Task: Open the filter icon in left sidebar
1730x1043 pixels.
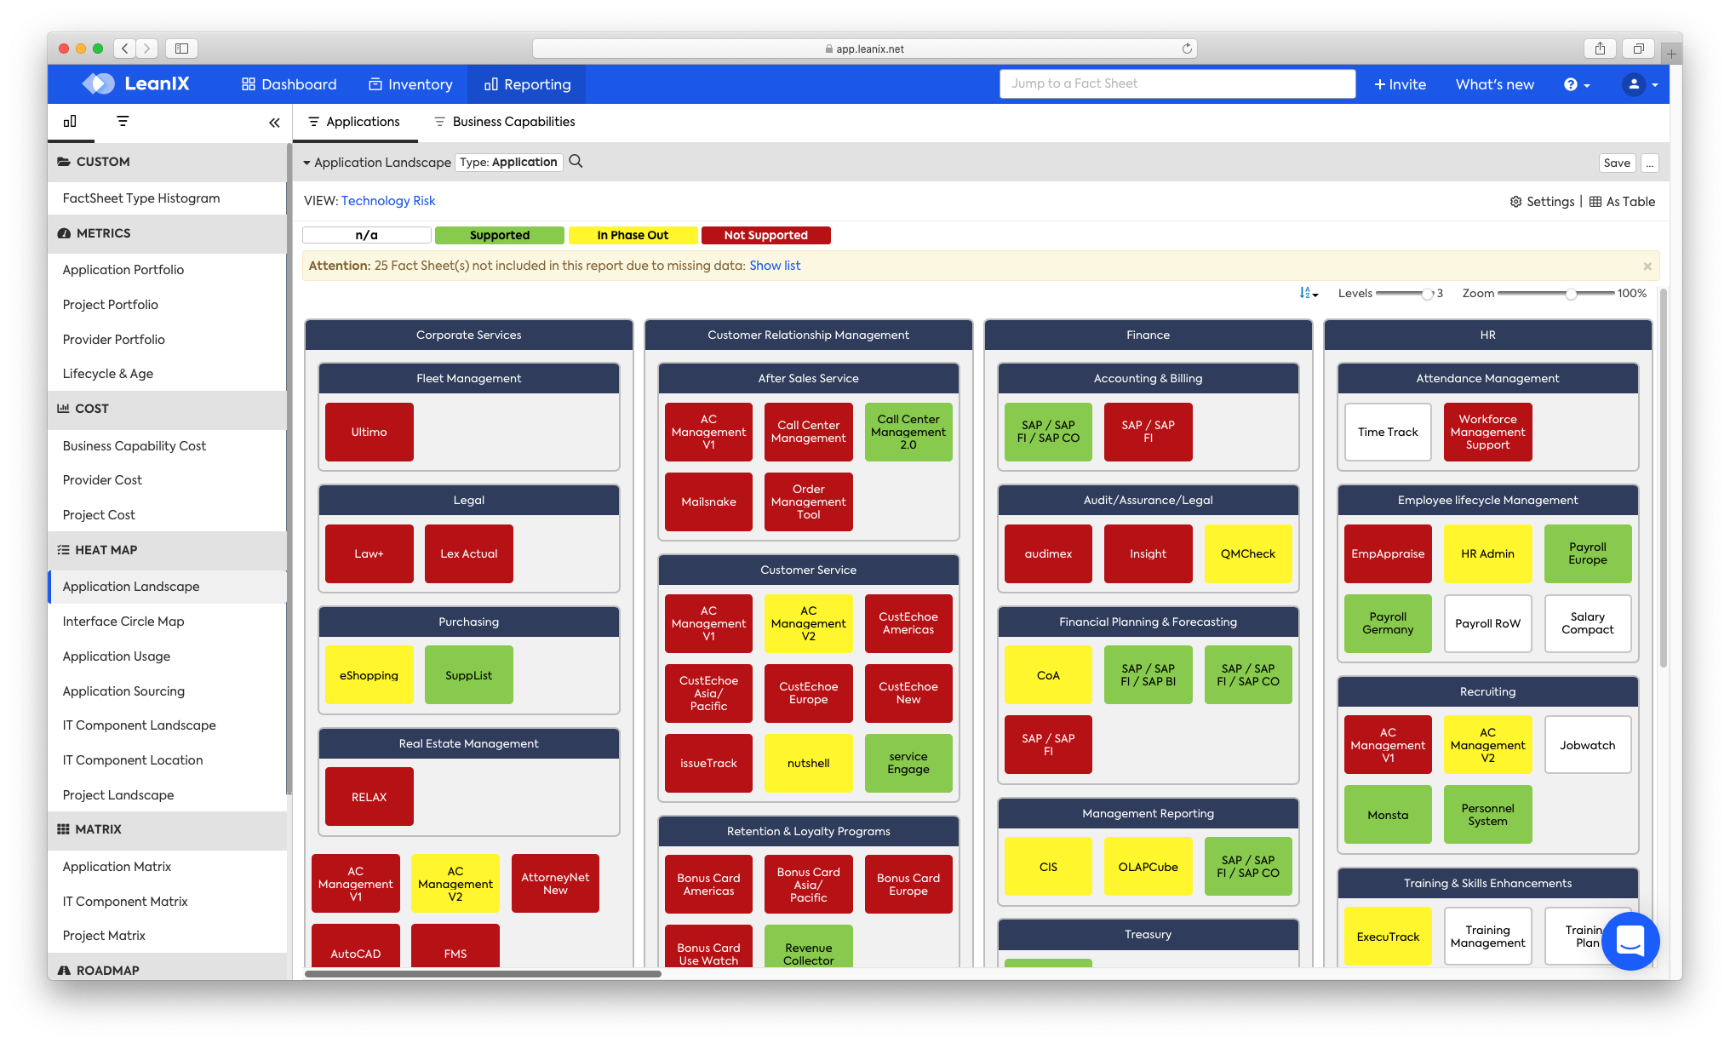Action: pos(122,122)
